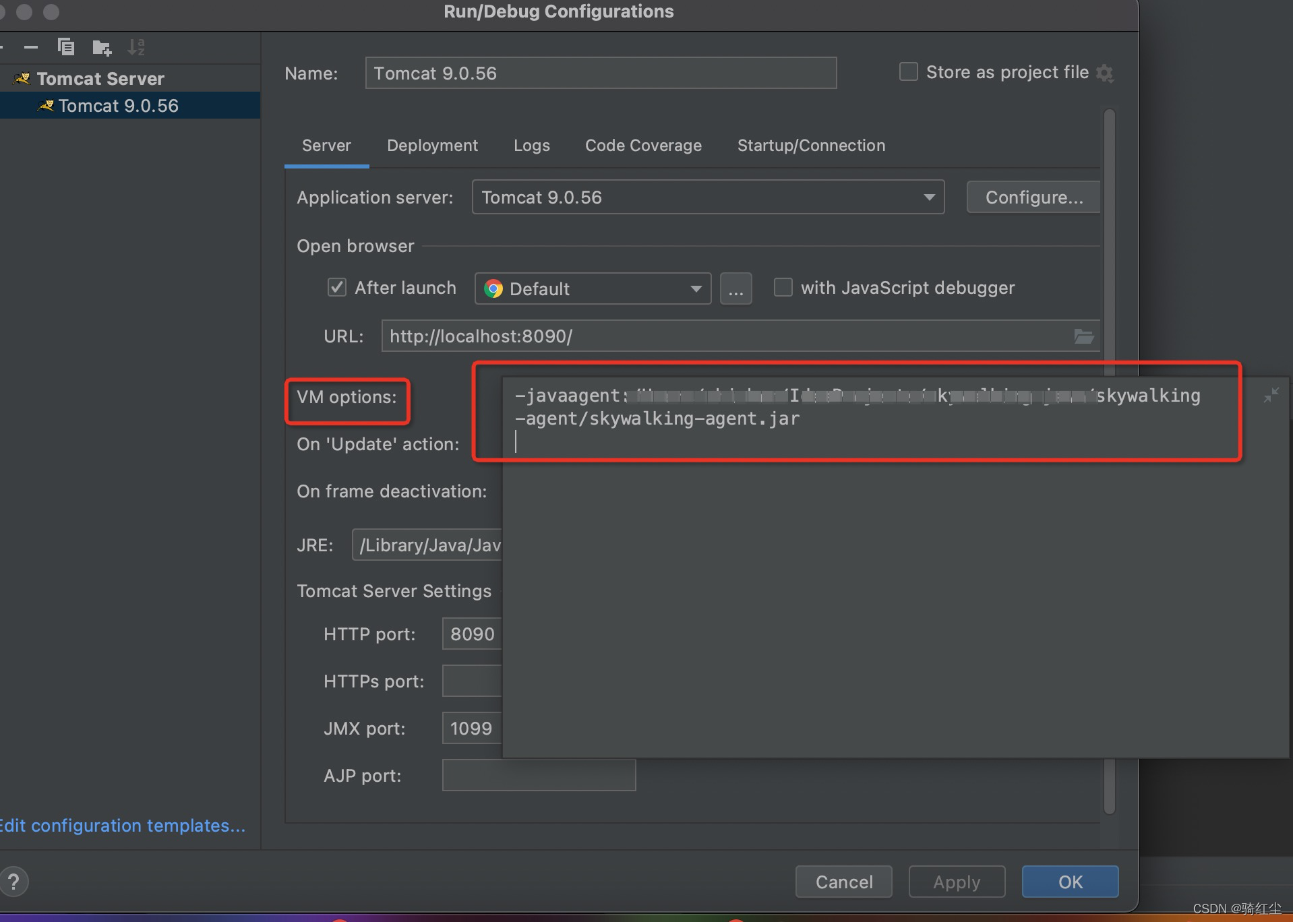Open the Logs tab
The width and height of the screenshot is (1293, 922).
point(531,146)
